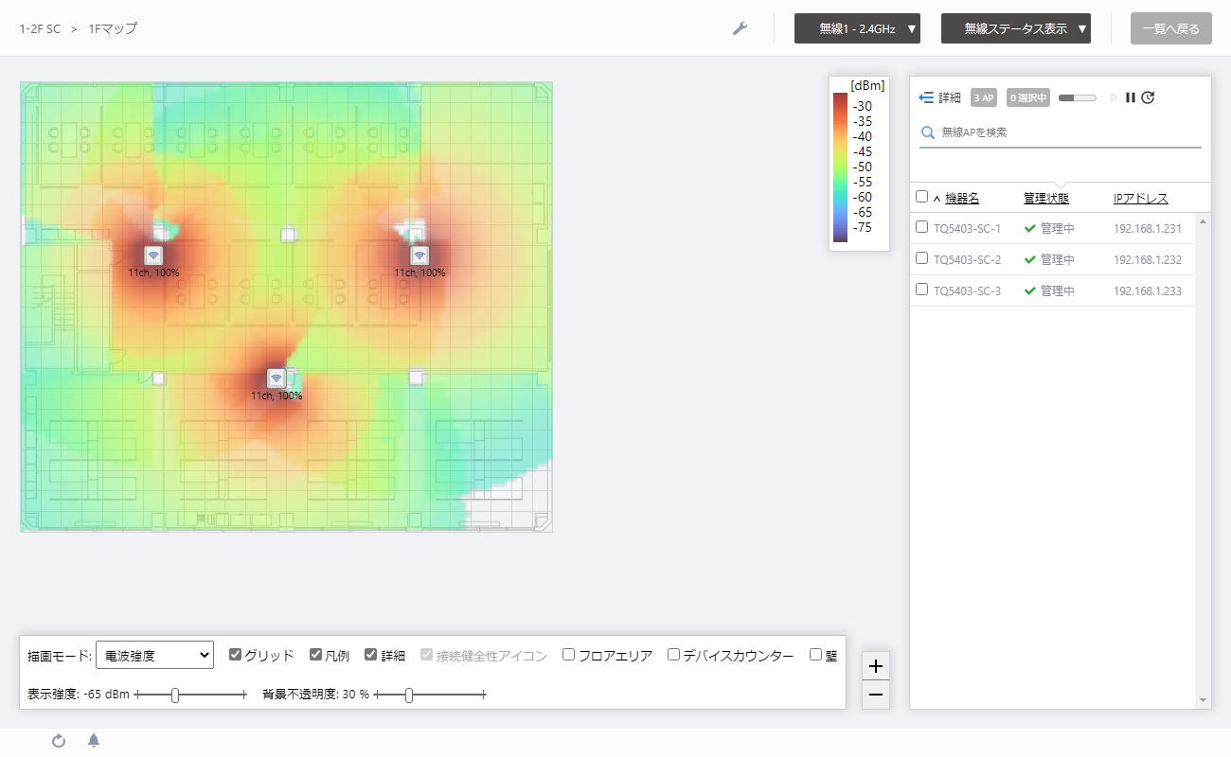Click the AP list scrollbar up arrow

click(x=1204, y=221)
